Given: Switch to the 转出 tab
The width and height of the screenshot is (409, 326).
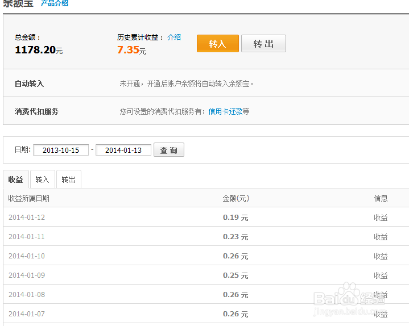Looking at the screenshot, I should coord(69,179).
